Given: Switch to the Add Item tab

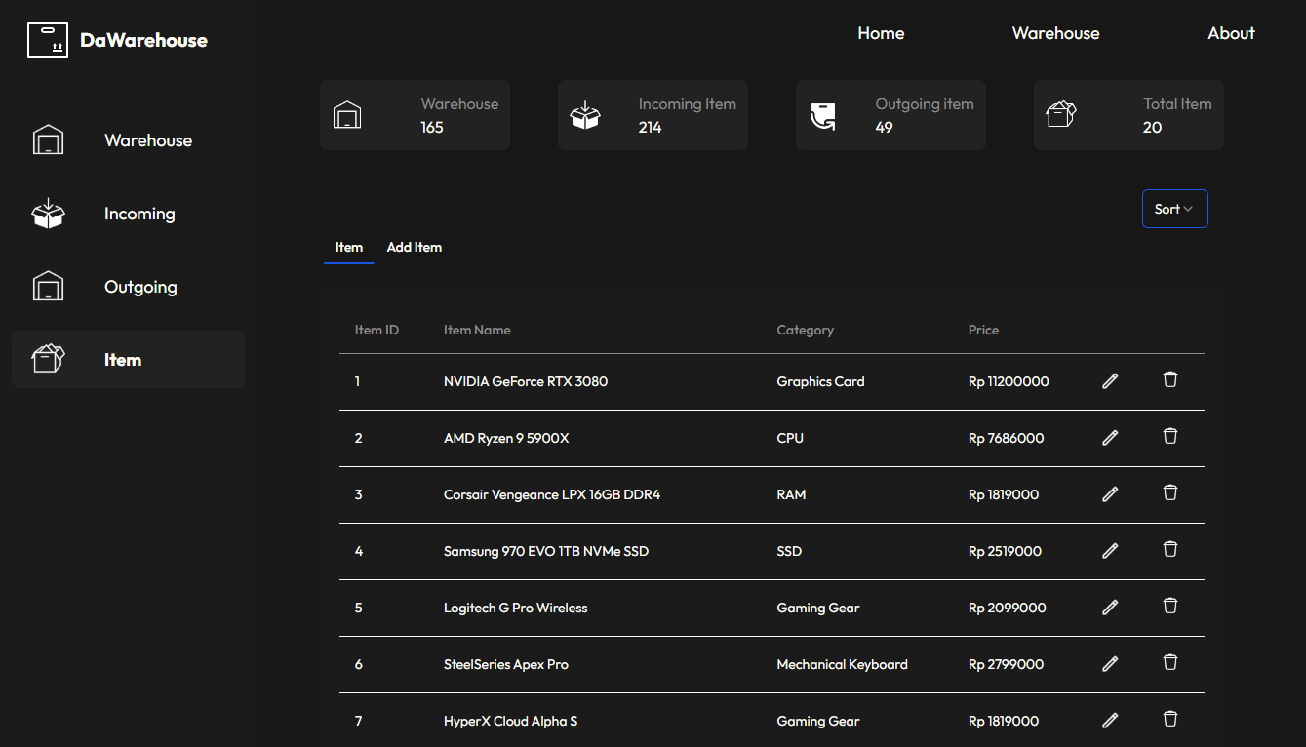Looking at the screenshot, I should point(414,248).
